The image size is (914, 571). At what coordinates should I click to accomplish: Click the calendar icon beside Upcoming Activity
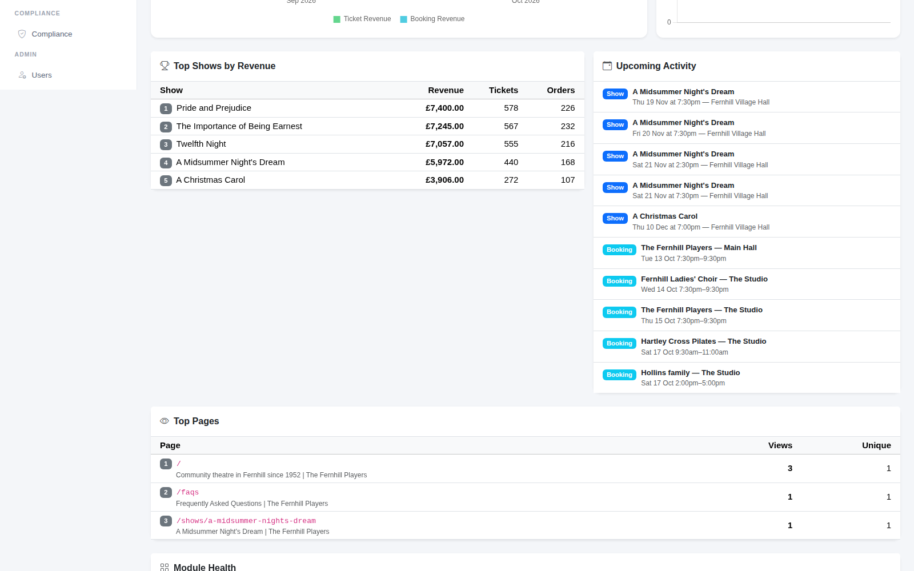pos(607,66)
